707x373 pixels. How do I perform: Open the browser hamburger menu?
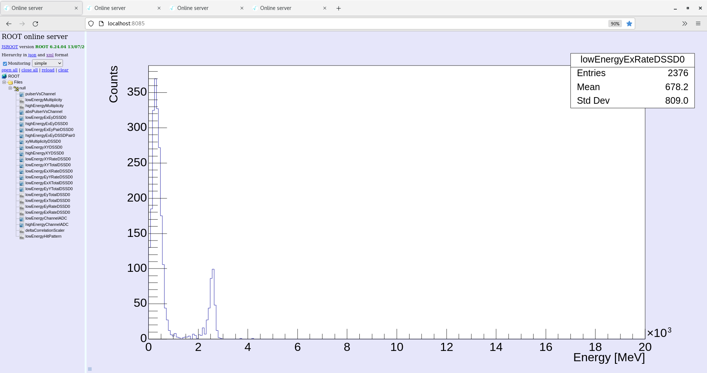698,24
